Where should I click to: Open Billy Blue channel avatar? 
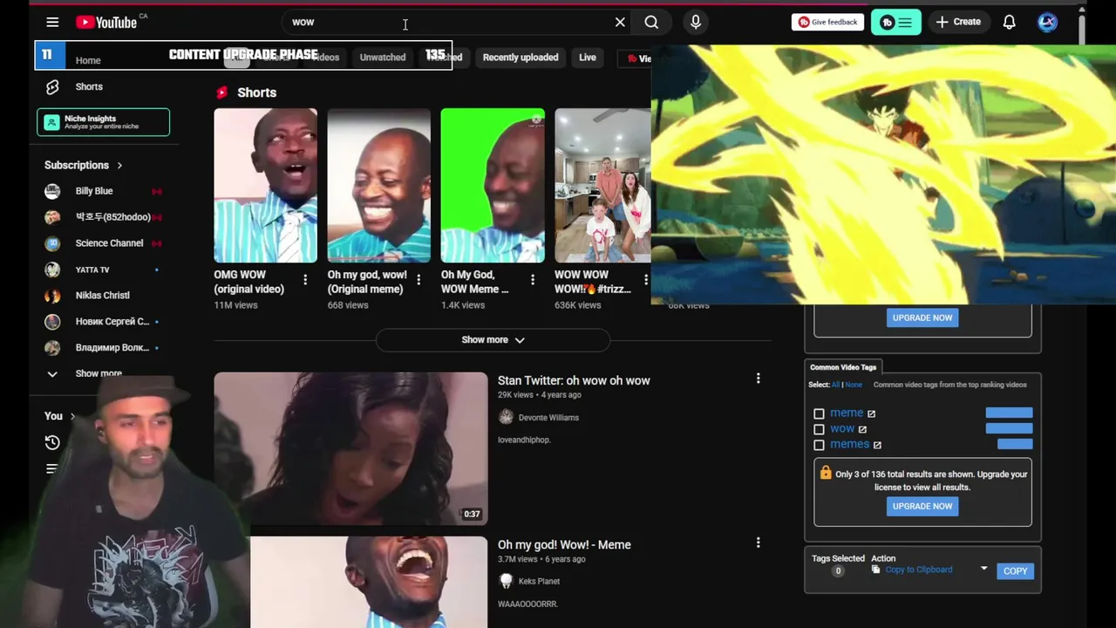point(52,191)
